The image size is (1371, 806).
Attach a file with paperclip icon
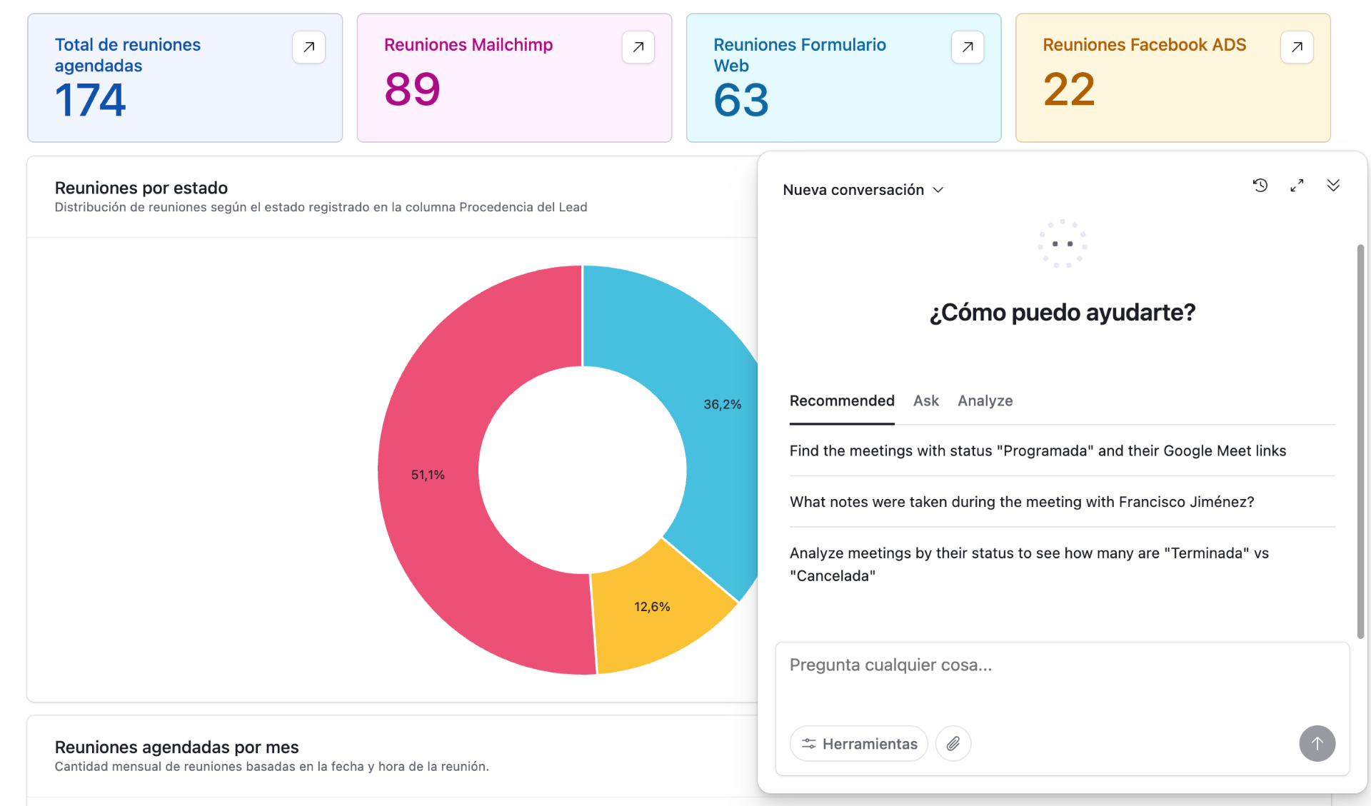click(953, 744)
